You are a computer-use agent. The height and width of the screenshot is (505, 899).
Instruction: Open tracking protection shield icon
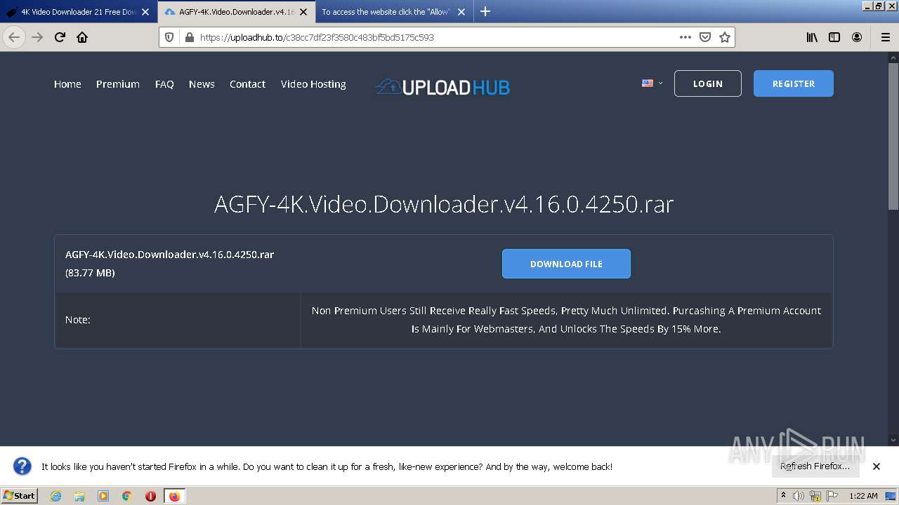(169, 37)
